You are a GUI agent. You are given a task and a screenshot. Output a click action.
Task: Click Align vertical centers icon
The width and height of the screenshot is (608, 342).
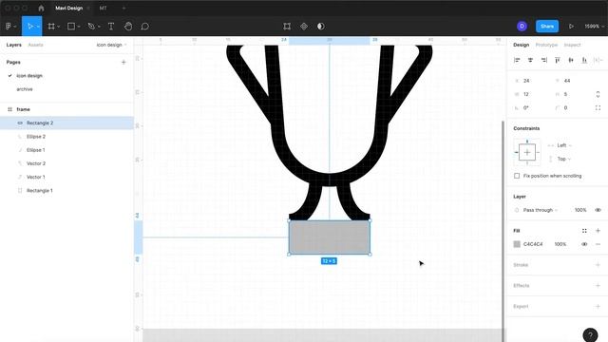(571, 60)
